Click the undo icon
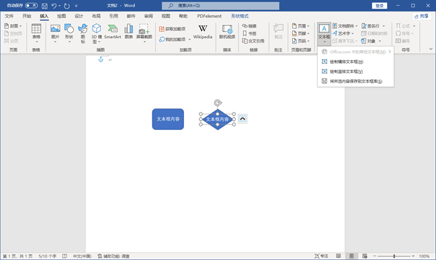This screenshot has width=436, height=260. pyautogui.click(x=54, y=5)
